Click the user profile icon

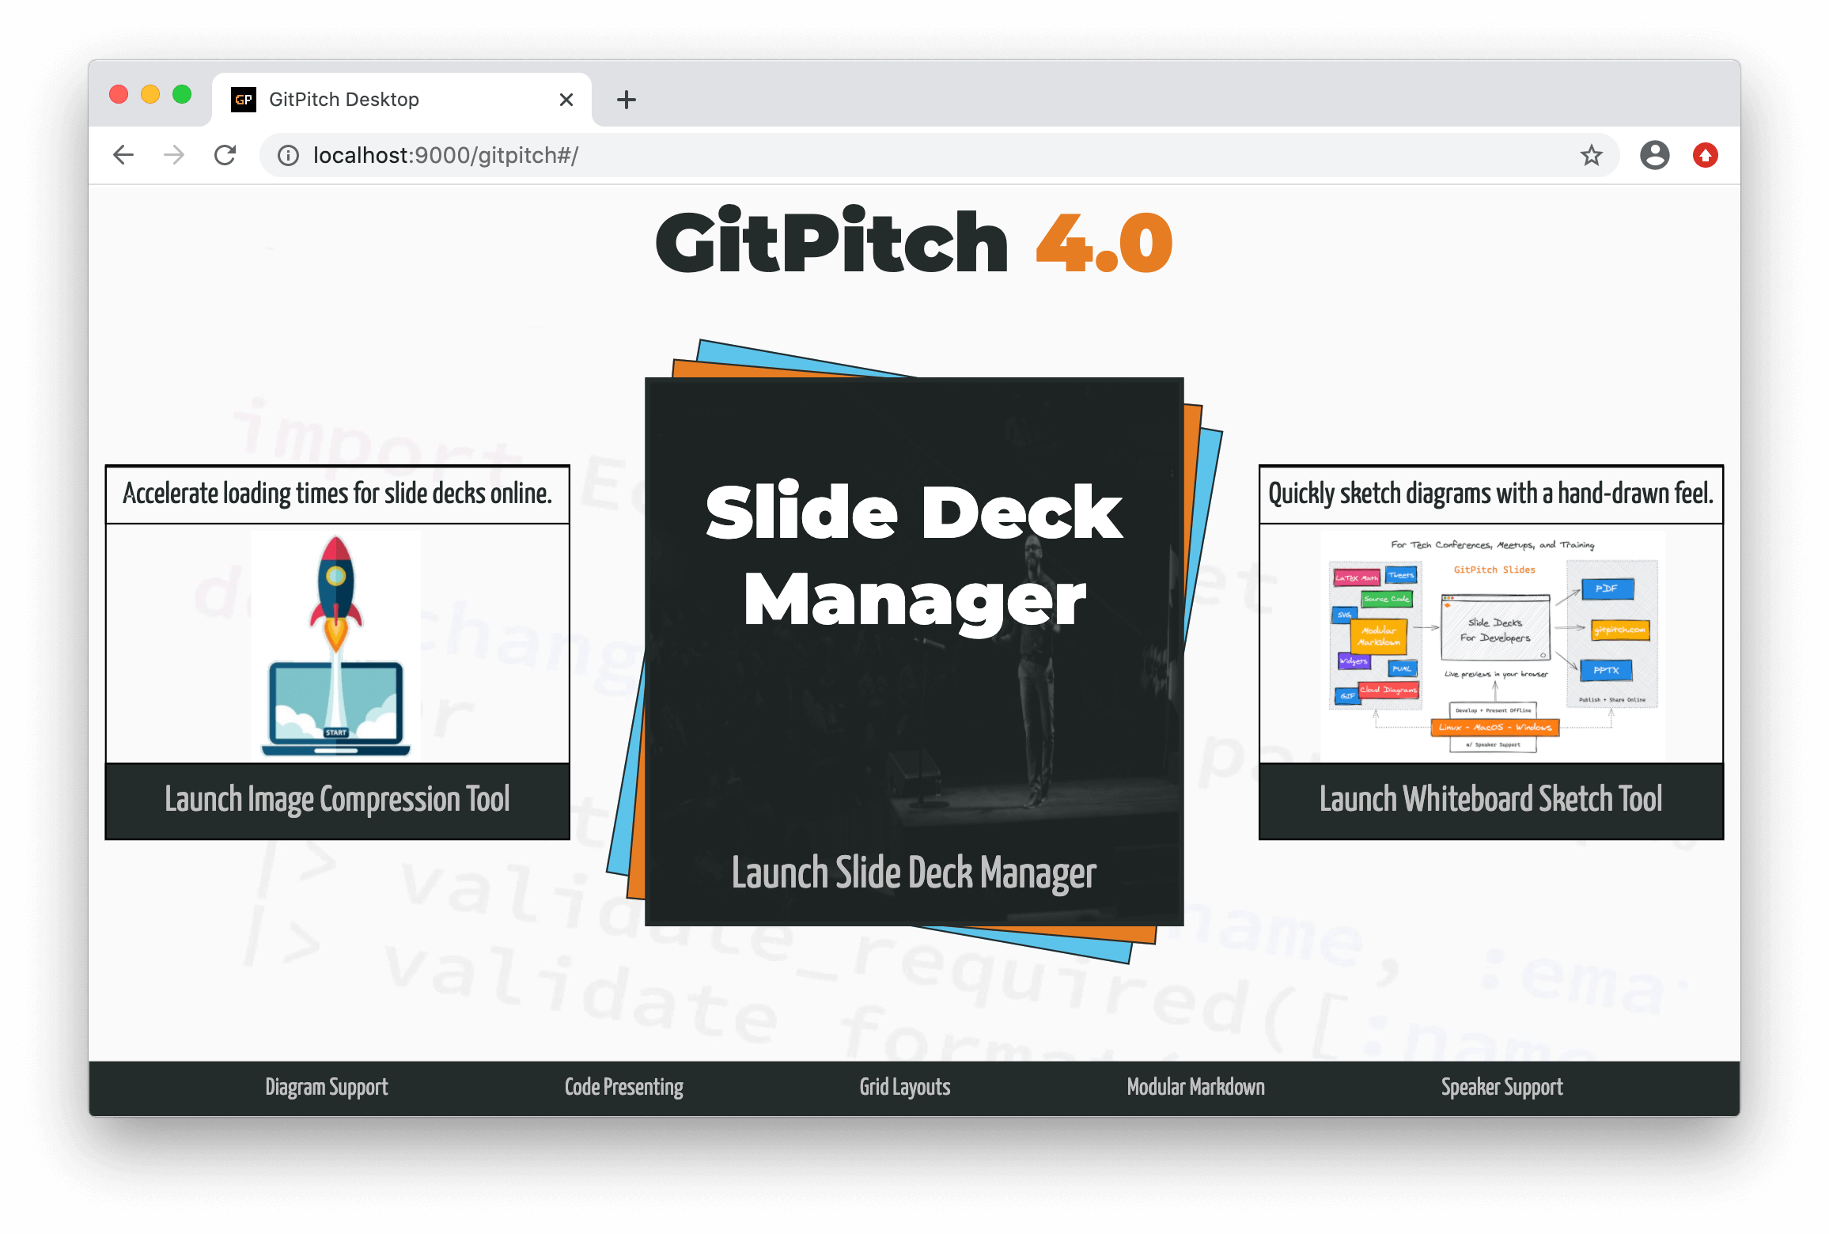[x=1654, y=153]
